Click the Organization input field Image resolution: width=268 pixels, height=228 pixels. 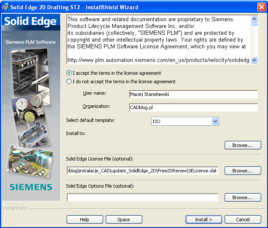[194, 107]
